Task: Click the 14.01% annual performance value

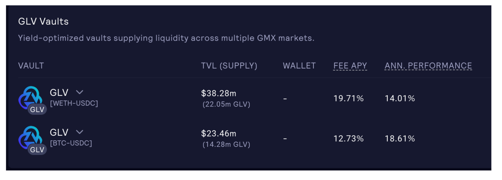Action: pos(400,98)
